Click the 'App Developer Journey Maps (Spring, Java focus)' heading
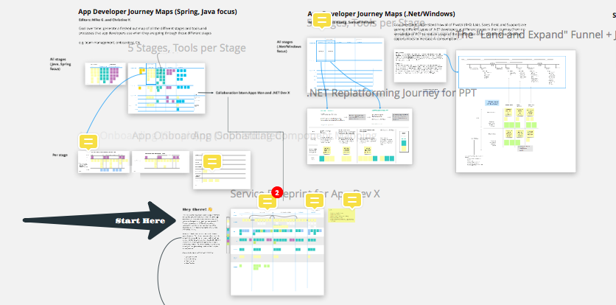 pos(158,12)
